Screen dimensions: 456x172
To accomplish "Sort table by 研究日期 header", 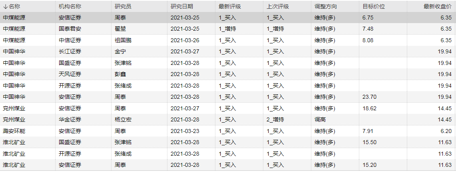I will (x=181, y=7).
